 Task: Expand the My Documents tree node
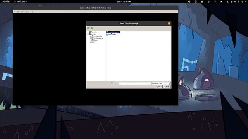90,38
